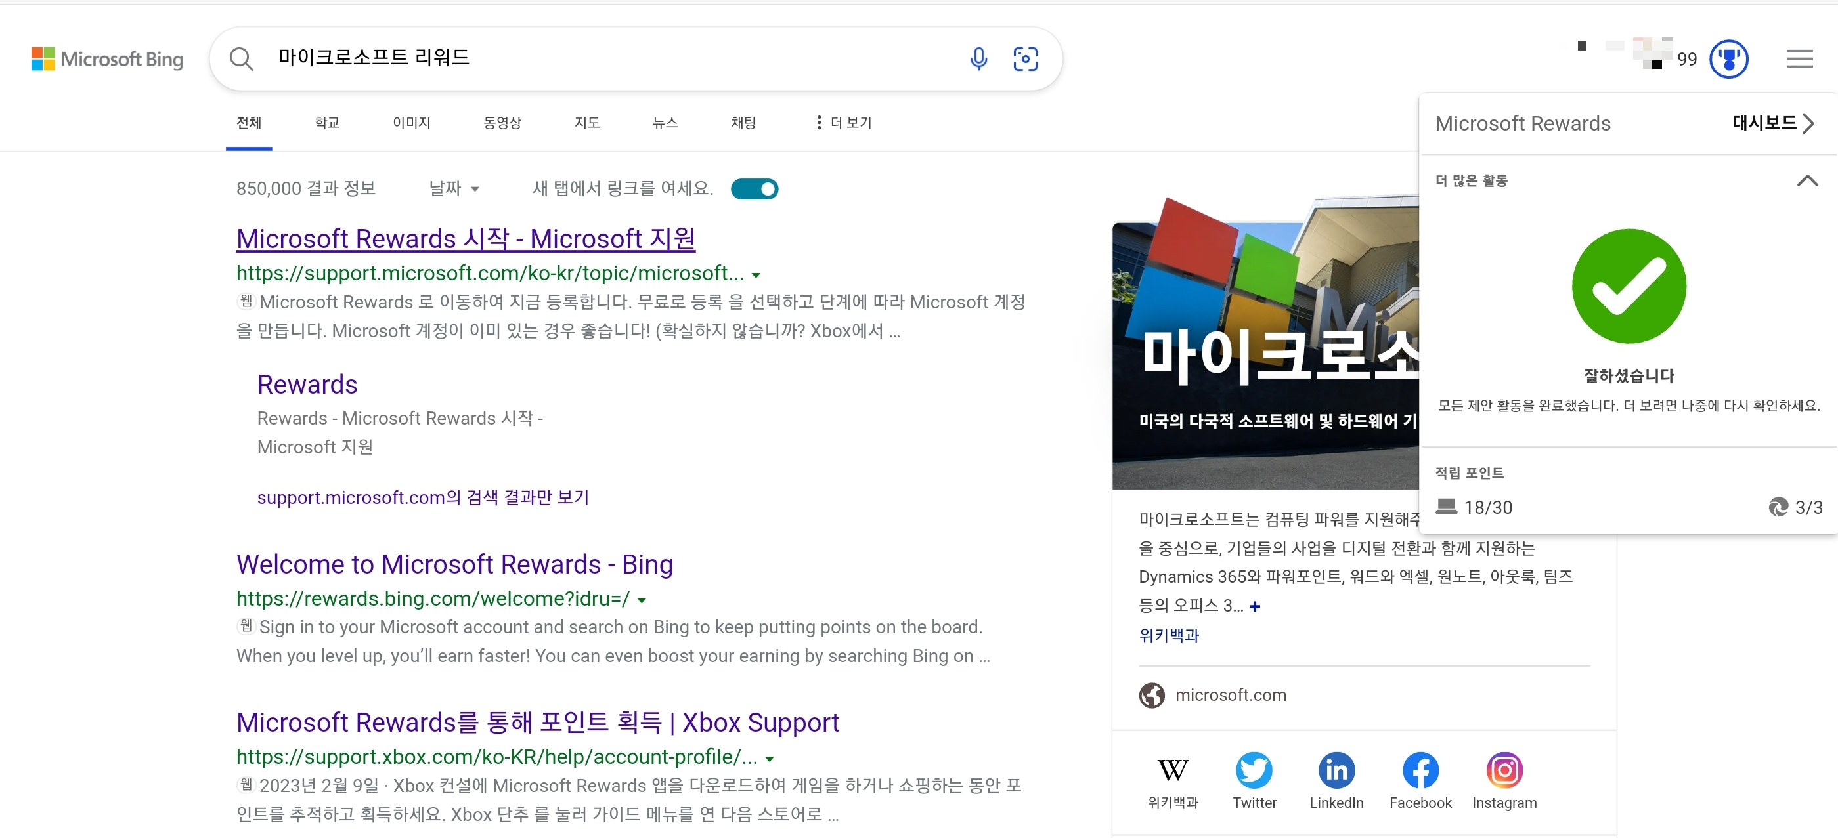This screenshot has width=1838, height=838.
Task: Open the LinkedIn profile icon
Action: pos(1336,770)
